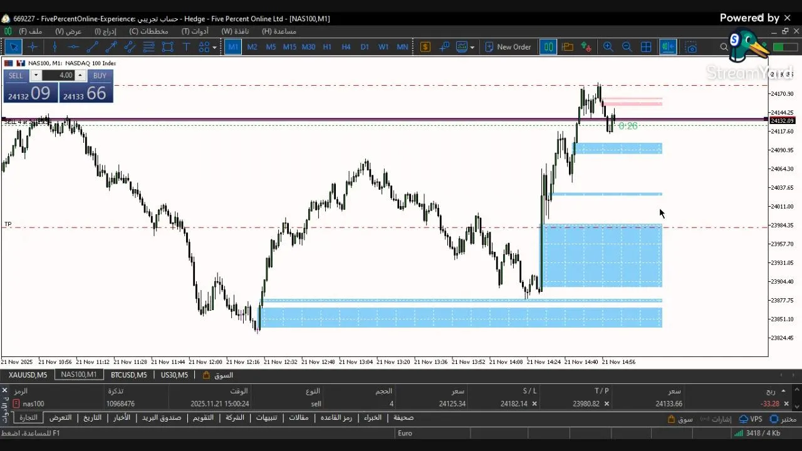Open the الأخبار (News) terminal tab
The height and width of the screenshot is (451, 802).
pos(122,418)
